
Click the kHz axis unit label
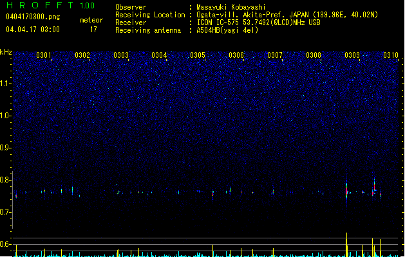coord(6,52)
